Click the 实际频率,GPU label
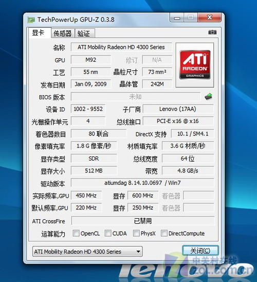 coord(51,196)
